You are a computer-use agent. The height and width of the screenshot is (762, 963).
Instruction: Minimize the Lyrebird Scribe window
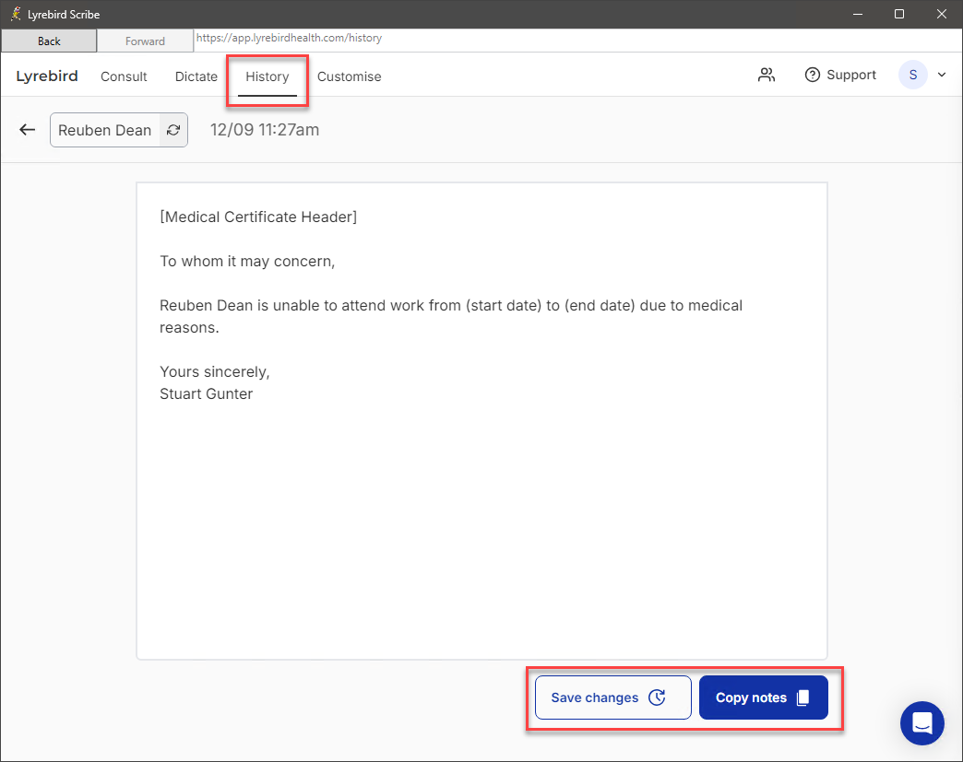click(858, 14)
